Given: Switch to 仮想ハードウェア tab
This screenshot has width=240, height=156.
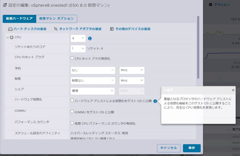Looking at the screenshot, I should coord(19,19).
